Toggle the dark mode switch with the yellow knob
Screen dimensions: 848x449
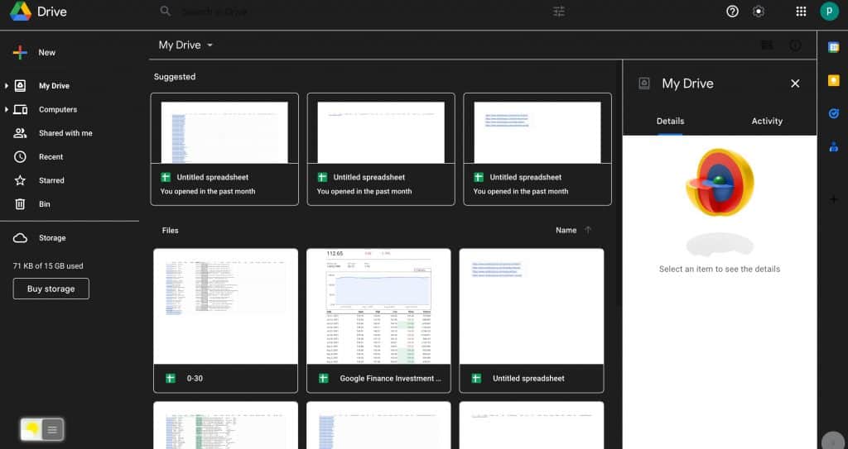pos(41,429)
